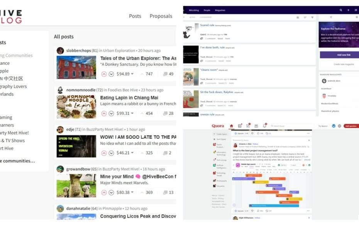Expand payout dropdown for $99.31
Image resolution: width=359 pixels, height=239 pixels.
pos(132,113)
